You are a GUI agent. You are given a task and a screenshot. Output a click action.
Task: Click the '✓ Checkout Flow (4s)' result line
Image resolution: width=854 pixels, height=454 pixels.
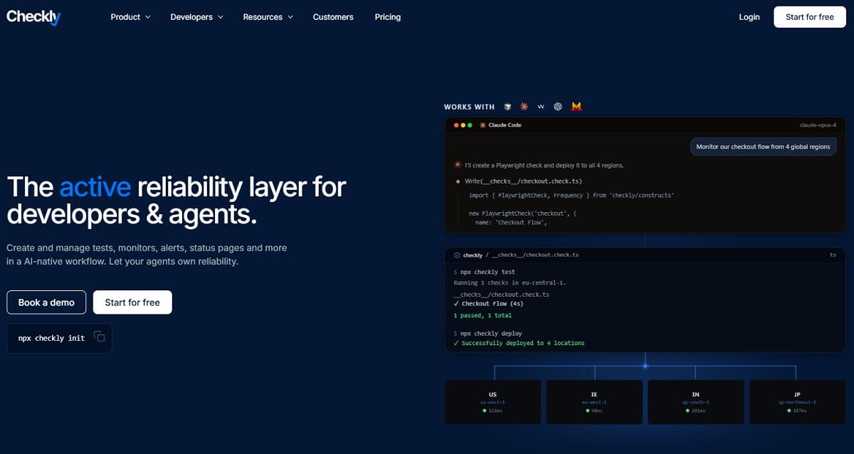tap(489, 304)
